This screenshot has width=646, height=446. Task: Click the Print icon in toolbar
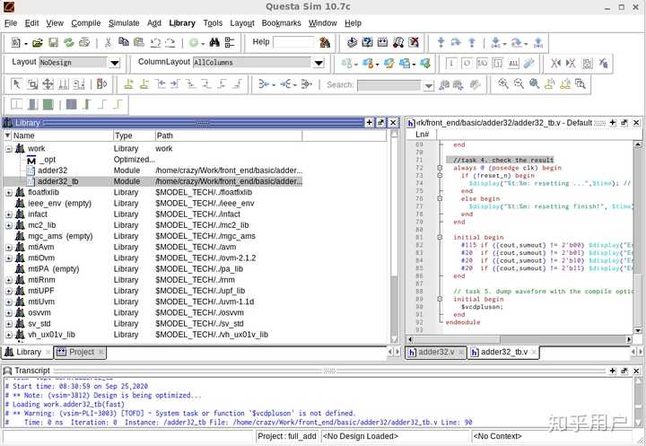(x=83, y=42)
